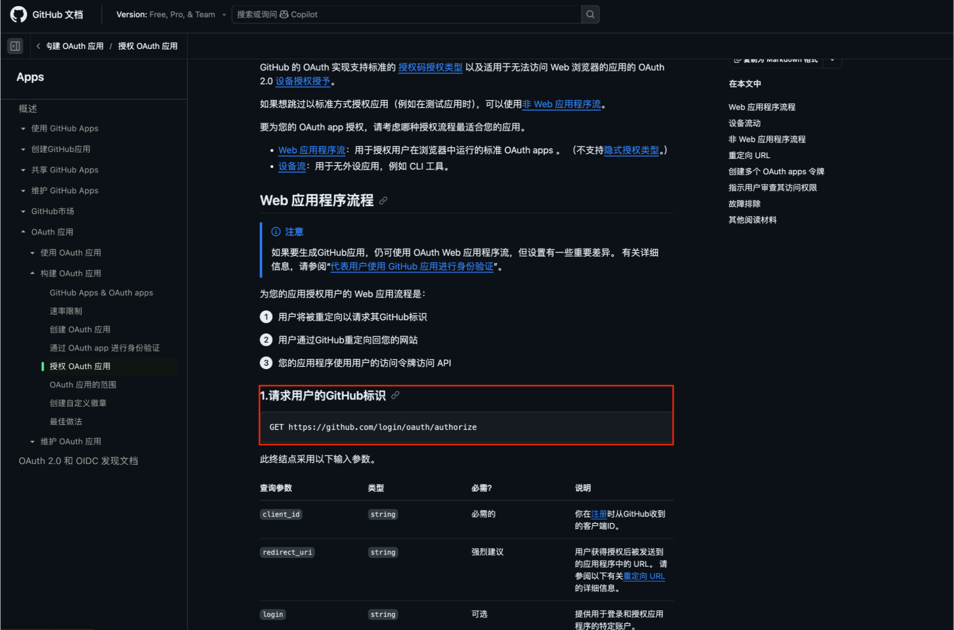The width and height of the screenshot is (954, 630).
Task: Go to 速率限制 in the sidebar
Action: (66, 311)
